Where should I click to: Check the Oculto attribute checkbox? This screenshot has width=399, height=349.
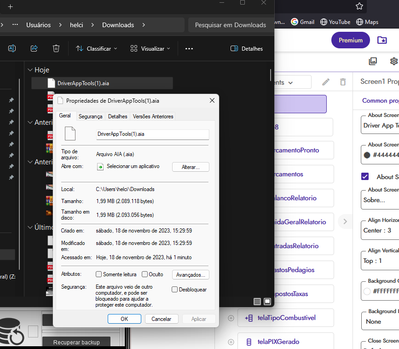click(145, 274)
